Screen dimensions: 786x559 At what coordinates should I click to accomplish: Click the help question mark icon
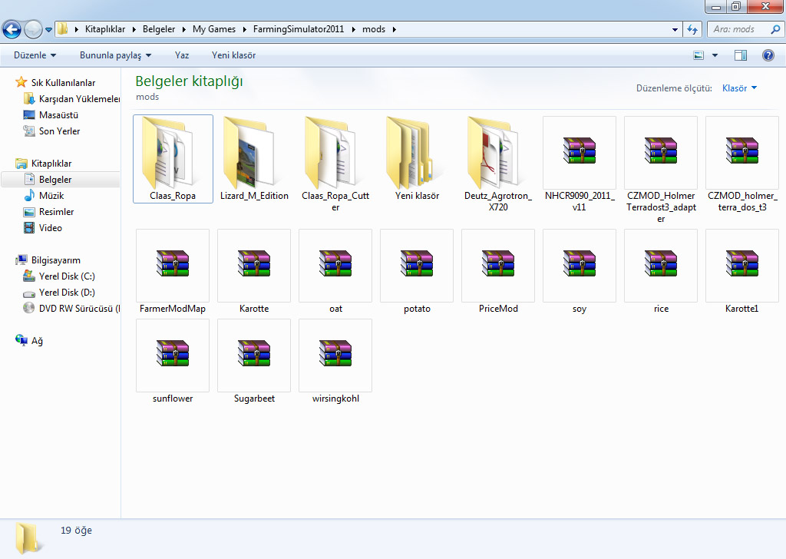click(x=768, y=55)
